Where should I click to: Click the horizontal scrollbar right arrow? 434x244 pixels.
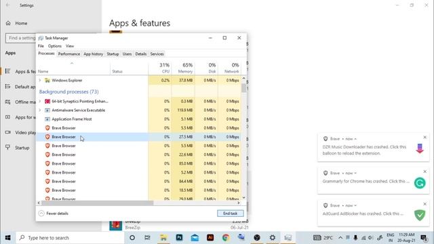point(239,203)
